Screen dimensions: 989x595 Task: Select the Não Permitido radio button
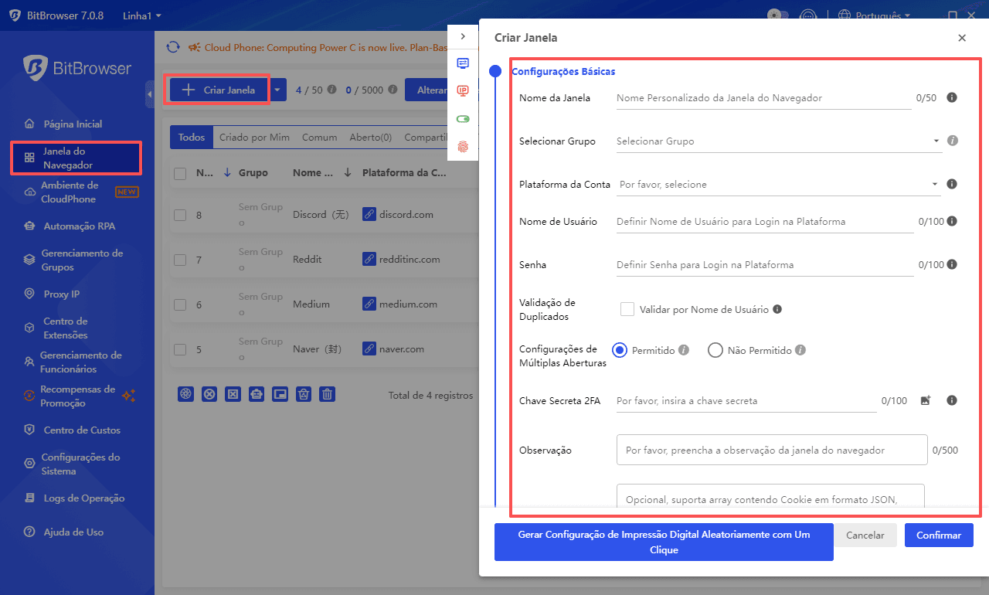[x=715, y=349]
